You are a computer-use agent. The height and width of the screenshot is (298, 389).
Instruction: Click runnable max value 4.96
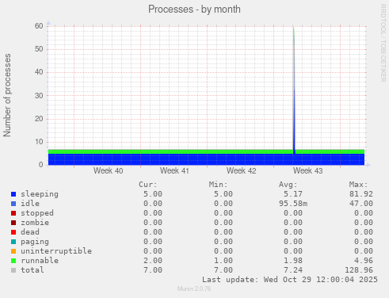coord(364,261)
